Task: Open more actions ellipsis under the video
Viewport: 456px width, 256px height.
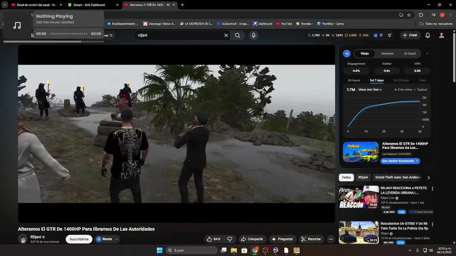Action: pyautogui.click(x=331, y=239)
